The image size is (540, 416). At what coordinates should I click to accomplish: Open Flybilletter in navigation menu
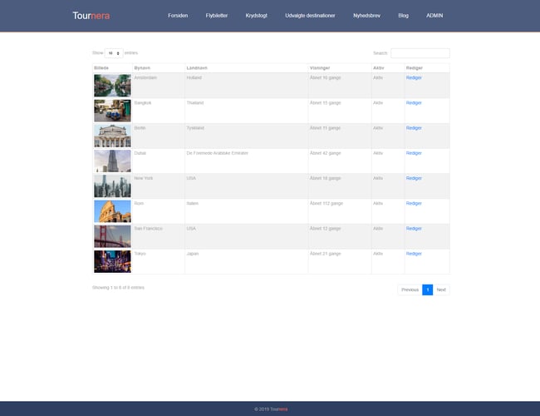217,16
